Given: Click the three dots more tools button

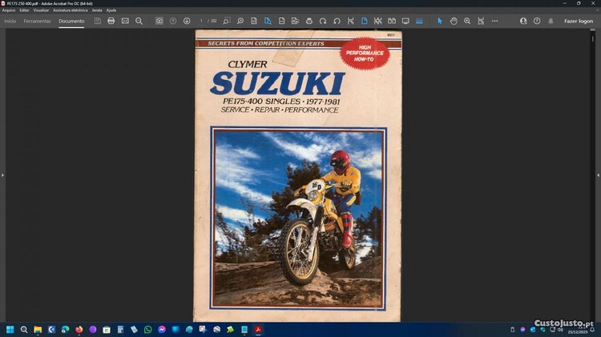Looking at the screenshot, I should tap(494, 21).
